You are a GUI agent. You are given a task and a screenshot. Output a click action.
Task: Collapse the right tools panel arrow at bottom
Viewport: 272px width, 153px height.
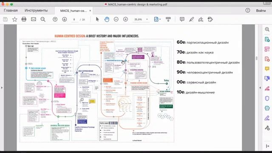[267, 146]
